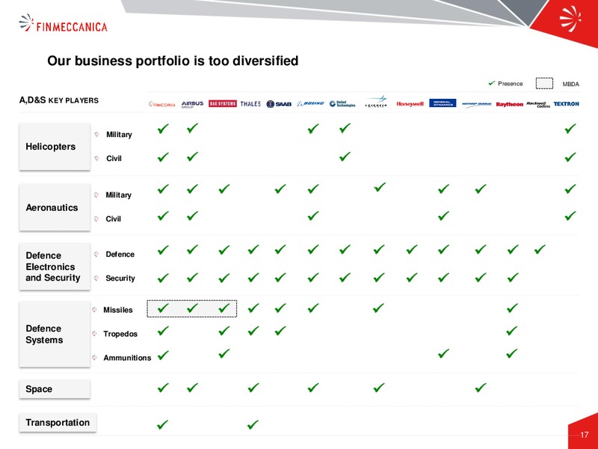This screenshot has width=598, height=449.
Task: Click the Military label under Helicopters
Action: pos(119,135)
